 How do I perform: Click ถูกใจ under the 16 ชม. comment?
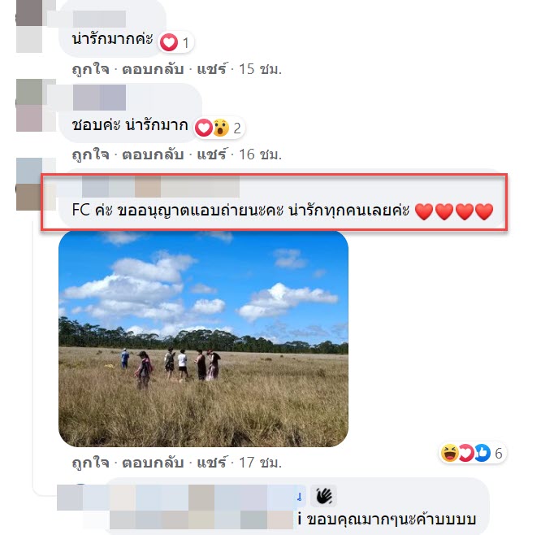click(x=90, y=154)
